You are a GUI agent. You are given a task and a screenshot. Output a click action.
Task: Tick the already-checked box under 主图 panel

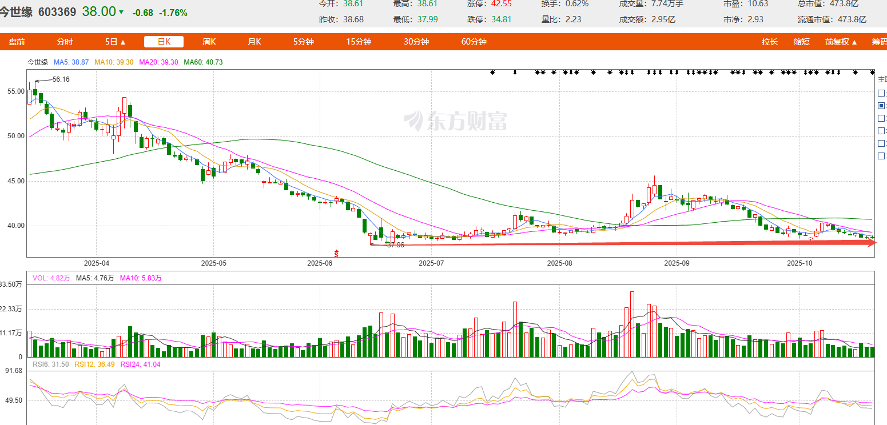tap(881, 106)
